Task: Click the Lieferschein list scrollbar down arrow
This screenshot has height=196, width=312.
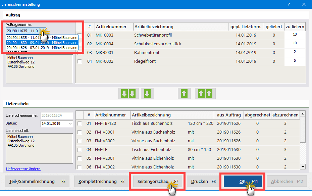Action: tap(303, 166)
